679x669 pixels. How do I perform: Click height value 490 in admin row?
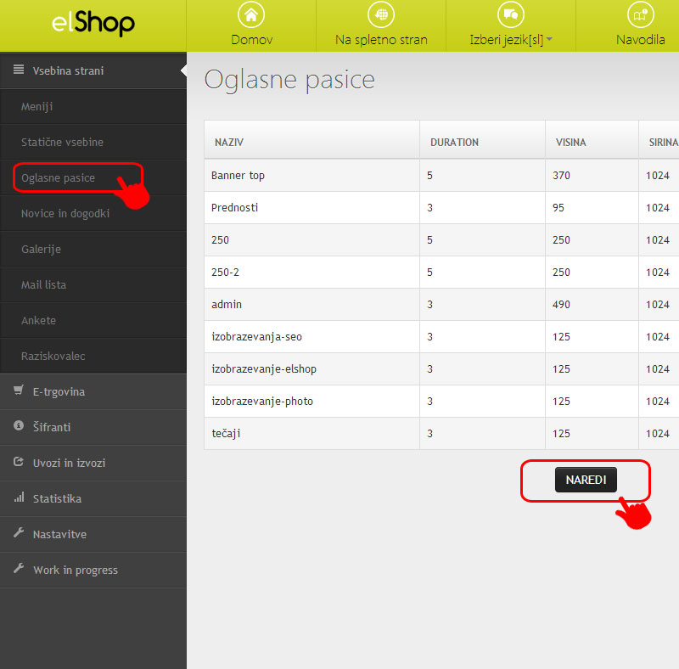pos(561,305)
